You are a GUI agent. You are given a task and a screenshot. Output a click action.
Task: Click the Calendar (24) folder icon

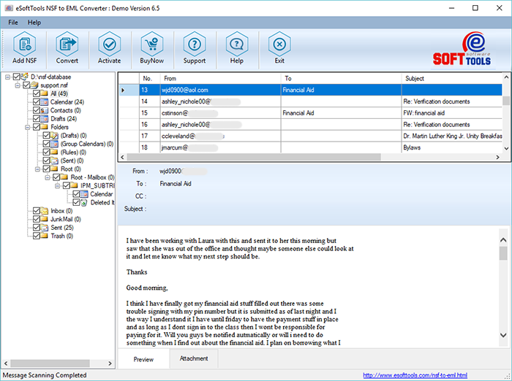[x=45, y=102]
